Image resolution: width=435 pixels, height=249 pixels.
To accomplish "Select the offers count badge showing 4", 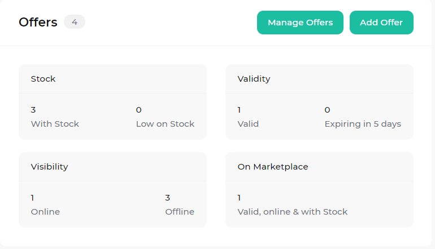I will (75, 22).
